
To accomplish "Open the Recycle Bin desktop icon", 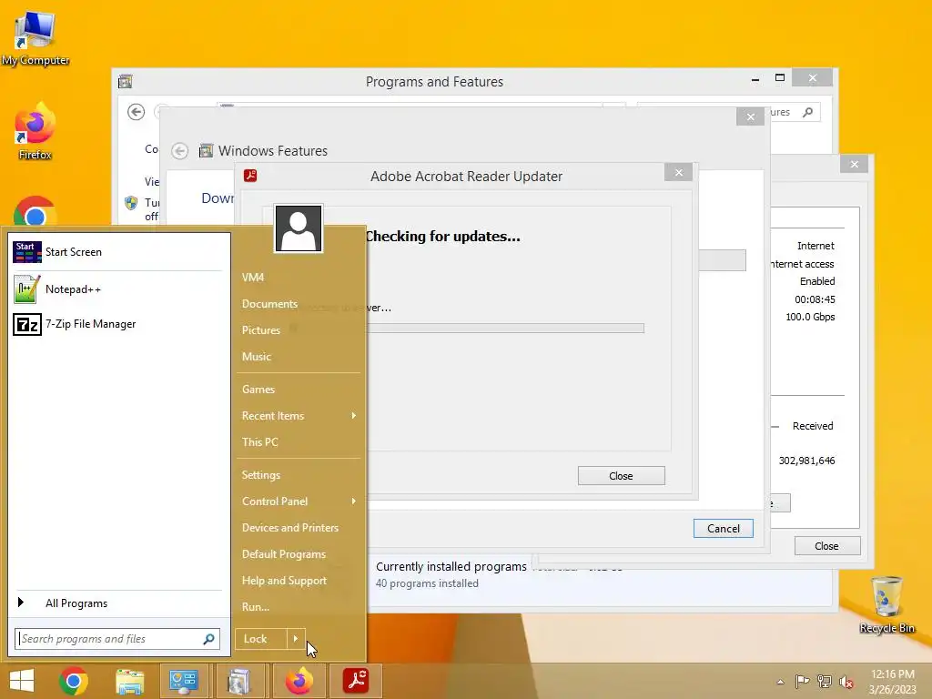I will point(886,604).
